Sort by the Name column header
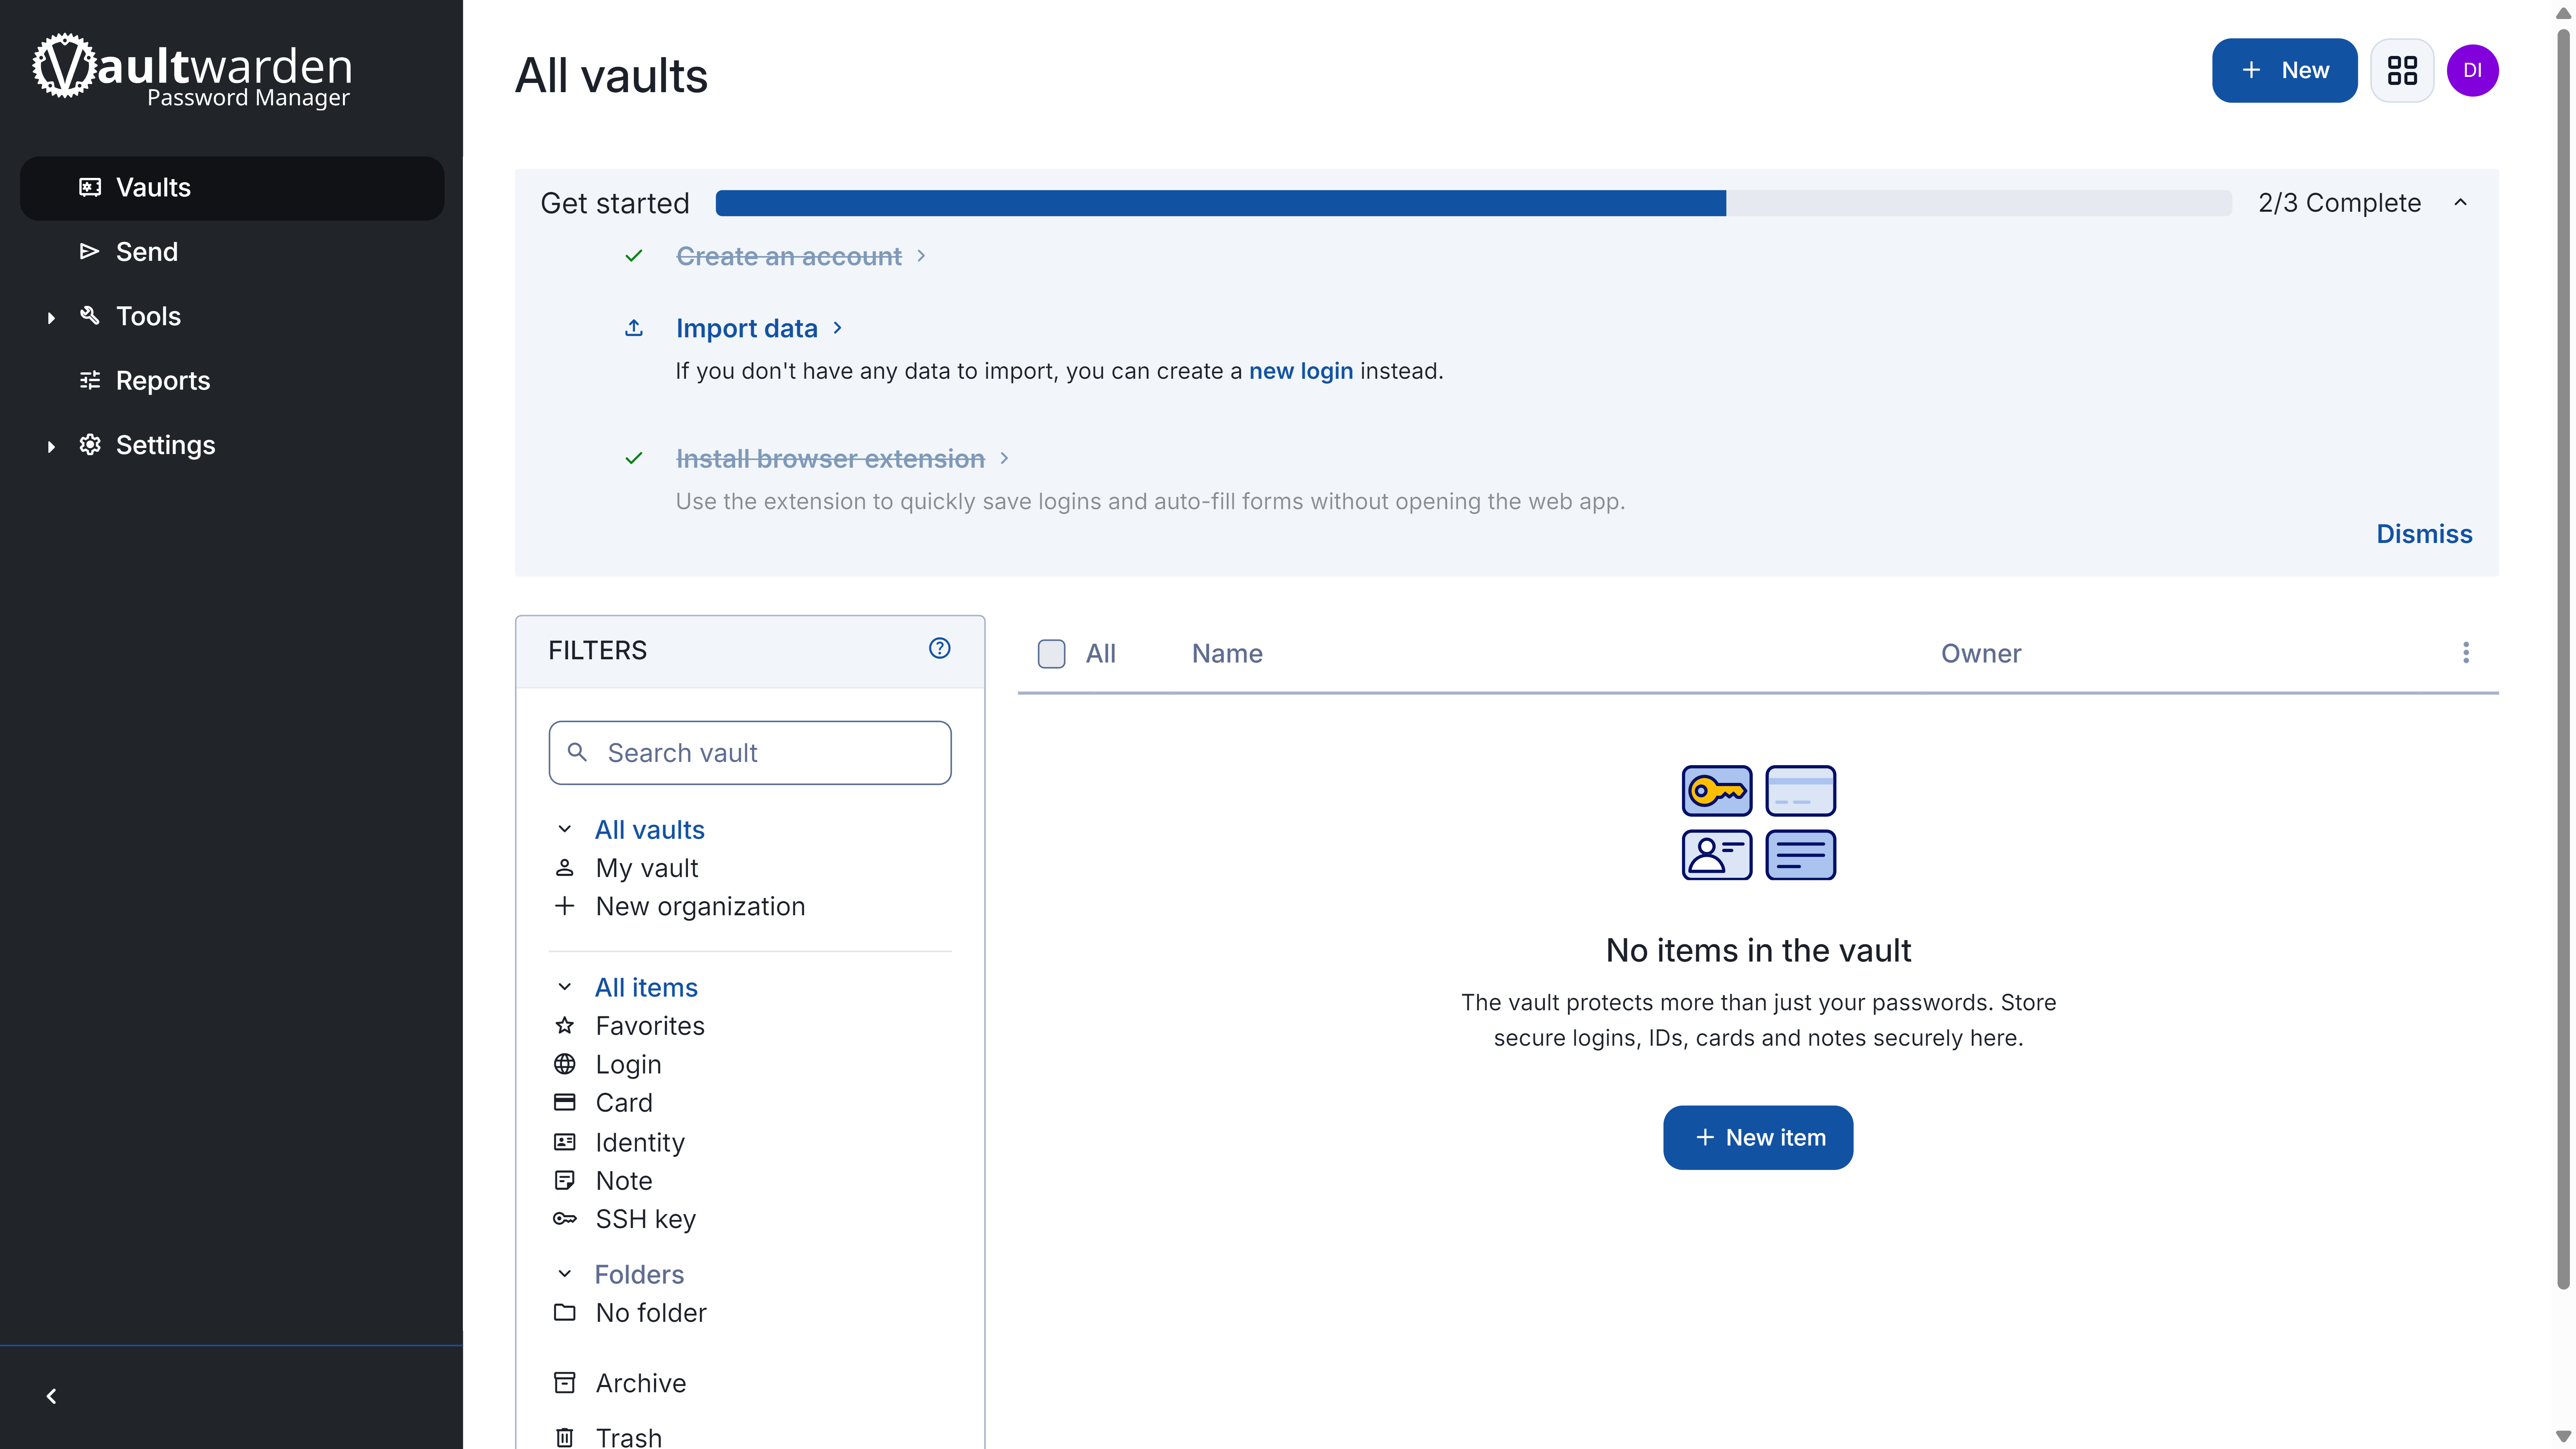 [x=1227, y=654]
